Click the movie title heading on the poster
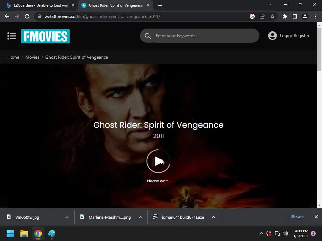 point(158,125)
